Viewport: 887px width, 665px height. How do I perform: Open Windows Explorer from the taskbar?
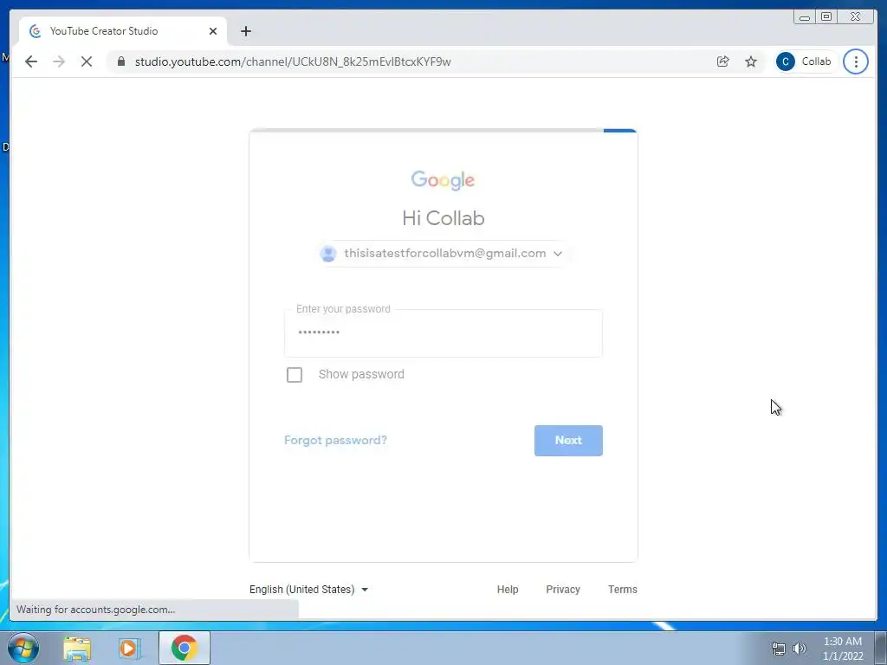pos(77,648)
